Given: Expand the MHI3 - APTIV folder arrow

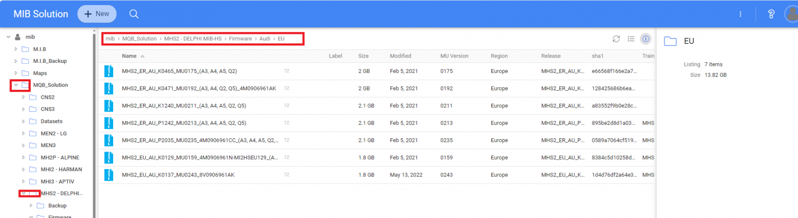Looking at the screenshot, I should (x=23, y=182).
